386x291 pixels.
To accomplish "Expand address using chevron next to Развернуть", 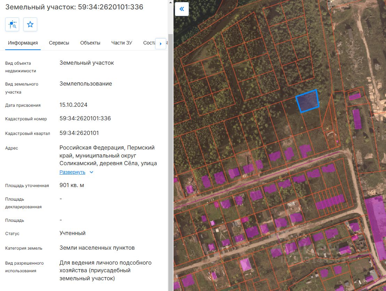I will pos(91,172).
